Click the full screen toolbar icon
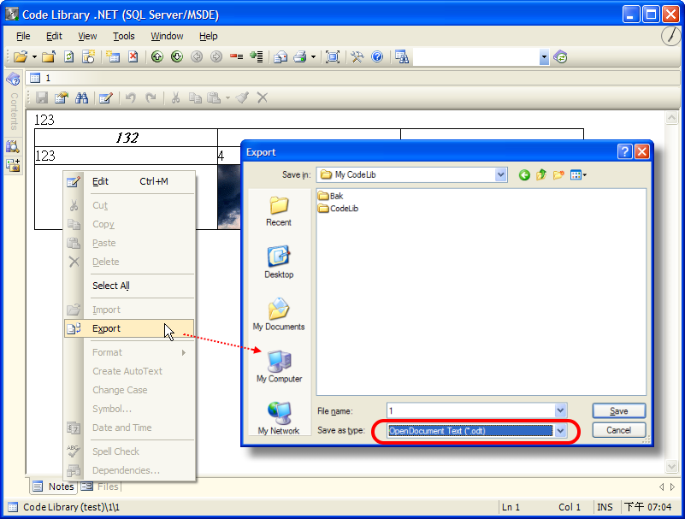The height and width of the screenshot is (519, 685). tap(333, 56)
